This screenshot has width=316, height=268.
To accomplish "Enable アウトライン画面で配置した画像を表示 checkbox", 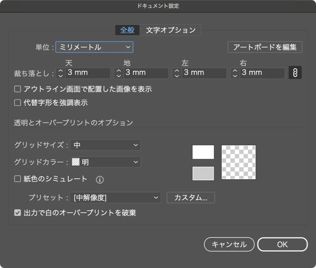I will pyautogui.click(x=18, y=89).
